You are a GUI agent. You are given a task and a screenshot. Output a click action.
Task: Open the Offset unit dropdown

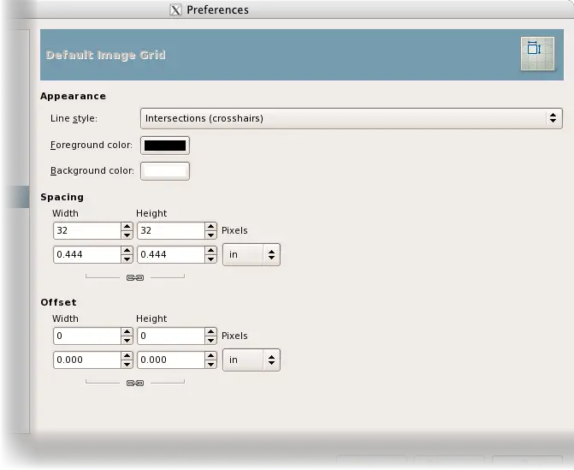[x=251, y=360]
